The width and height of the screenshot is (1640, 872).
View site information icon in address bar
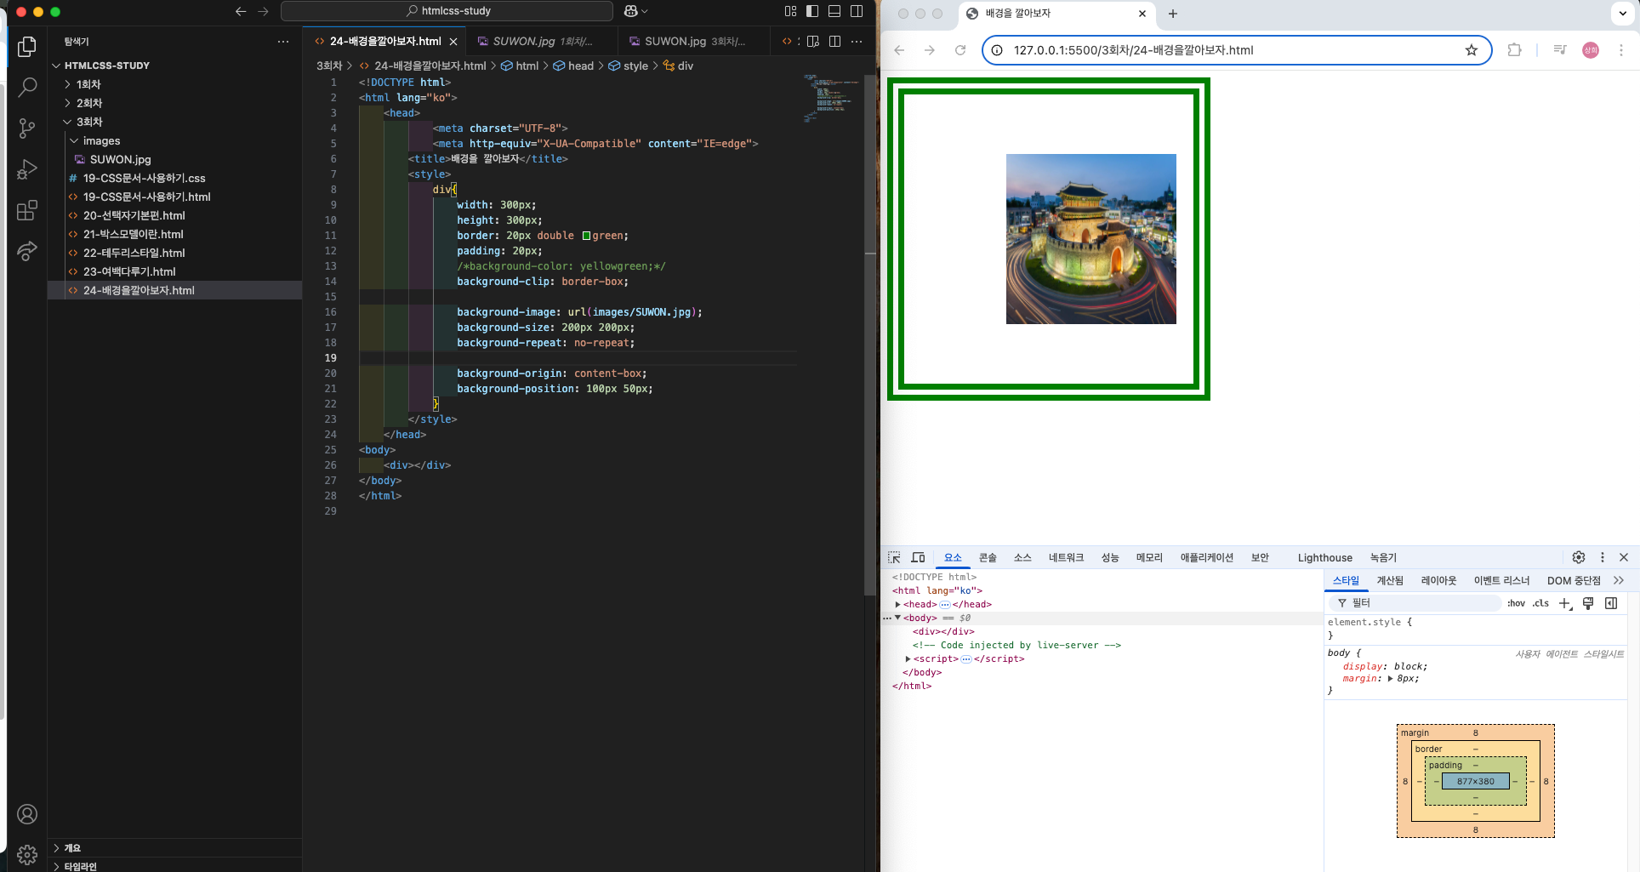point(997,50)
